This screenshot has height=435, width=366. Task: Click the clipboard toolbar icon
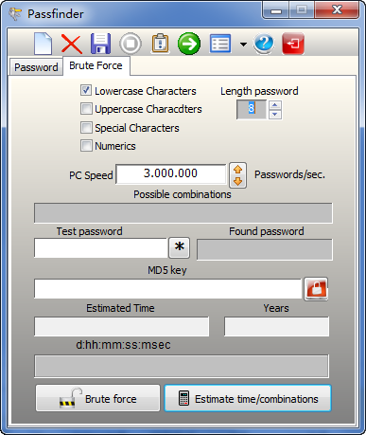pyautogui.click(x=160, y=44)
